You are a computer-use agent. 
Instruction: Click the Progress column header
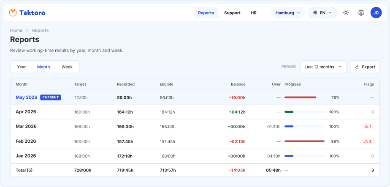tap(292, 84)
